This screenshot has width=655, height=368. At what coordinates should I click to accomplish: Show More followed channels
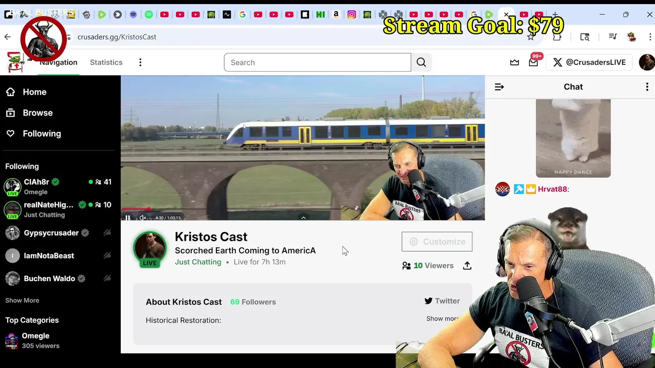pyautogui.click(x=22, y=301)
